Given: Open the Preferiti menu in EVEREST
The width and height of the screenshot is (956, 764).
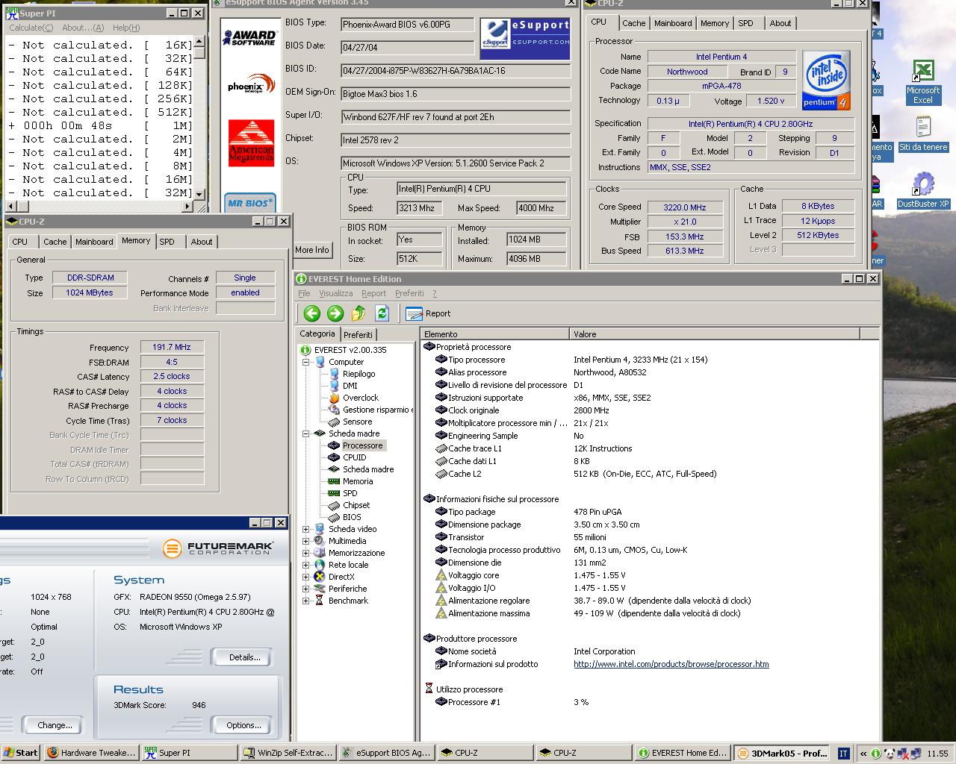Looking at the screenshot, I should coord(409,293).
